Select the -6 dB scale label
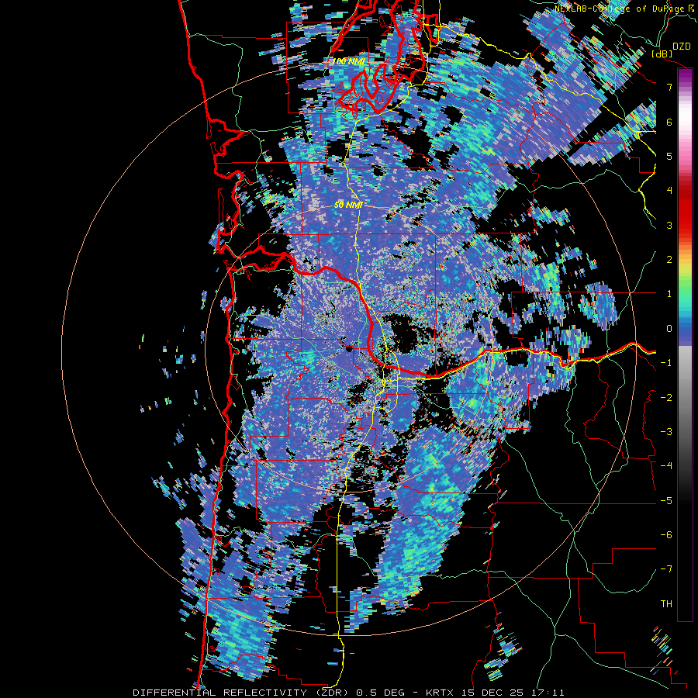Viewport: 698px width, 698px height. (666, 535)
